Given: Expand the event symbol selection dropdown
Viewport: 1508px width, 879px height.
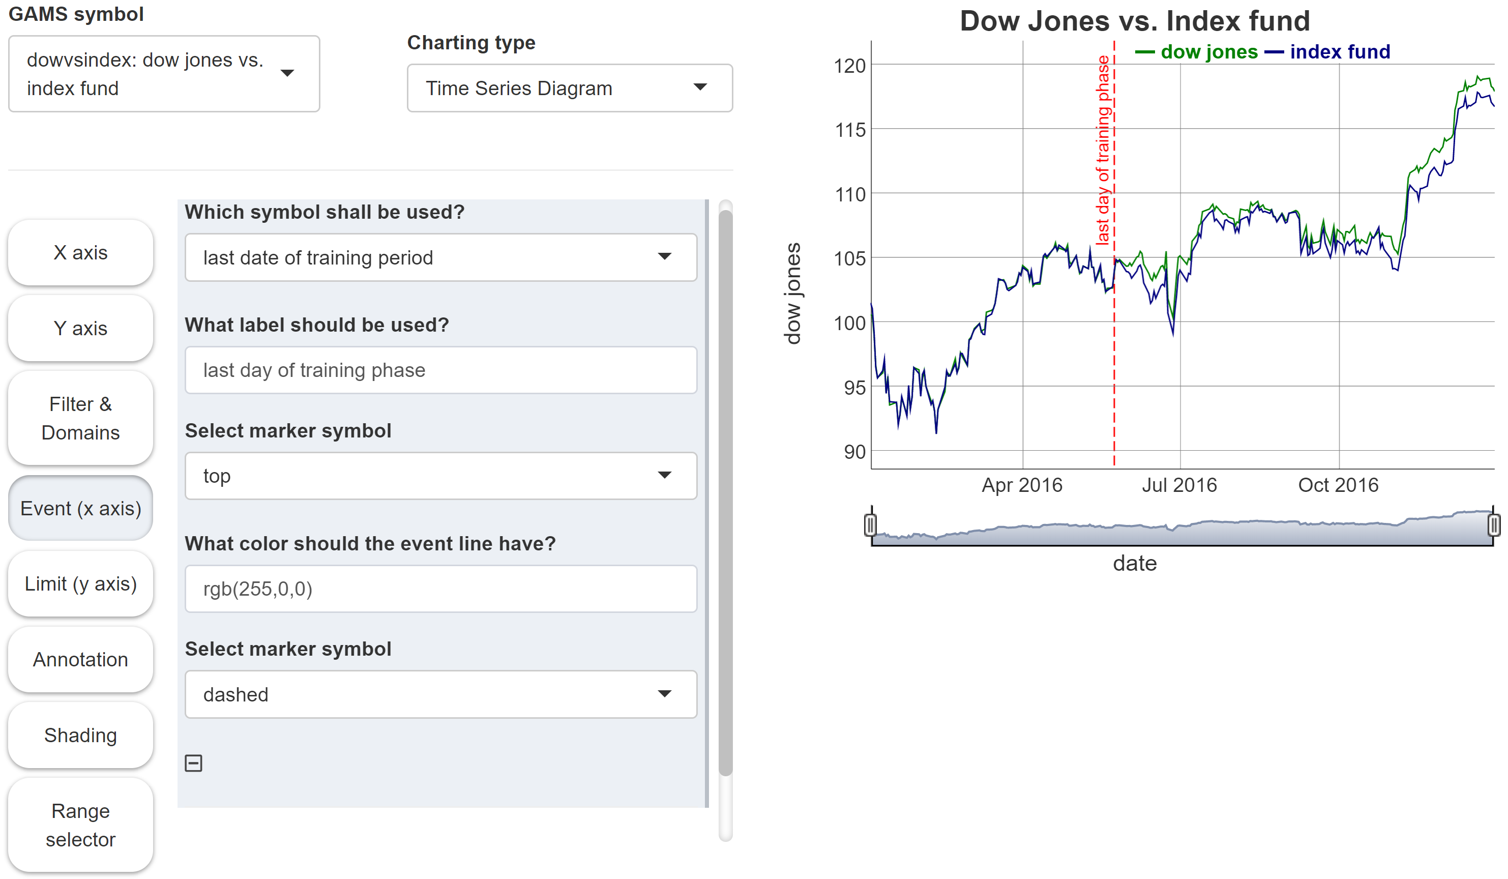Looking at the screenshot, I should click(440, 257).
